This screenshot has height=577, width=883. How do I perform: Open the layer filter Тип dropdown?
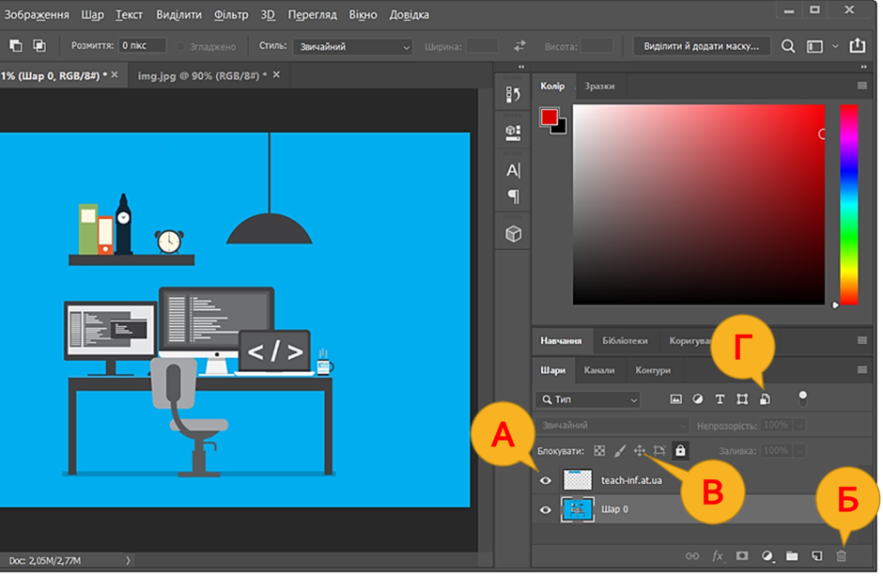click(588, 399)
